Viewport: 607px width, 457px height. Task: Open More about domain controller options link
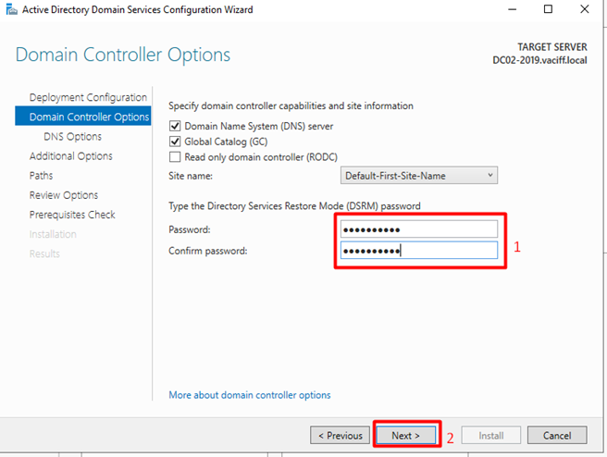click(x=249, y=395)
